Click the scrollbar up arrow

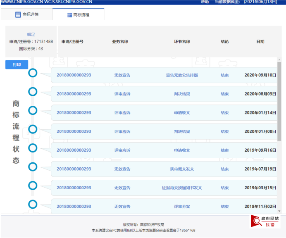click(279, 60)
